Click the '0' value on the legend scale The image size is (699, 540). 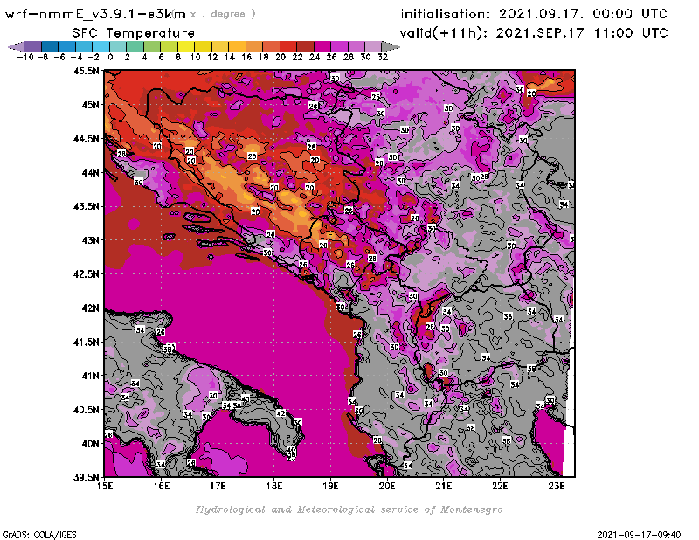tap(110, 57)
